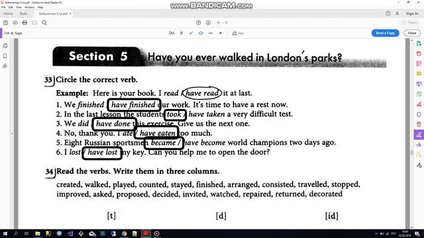Click Sign In link
The height and width of the screenshot is (238, 424).
(412, 13)
